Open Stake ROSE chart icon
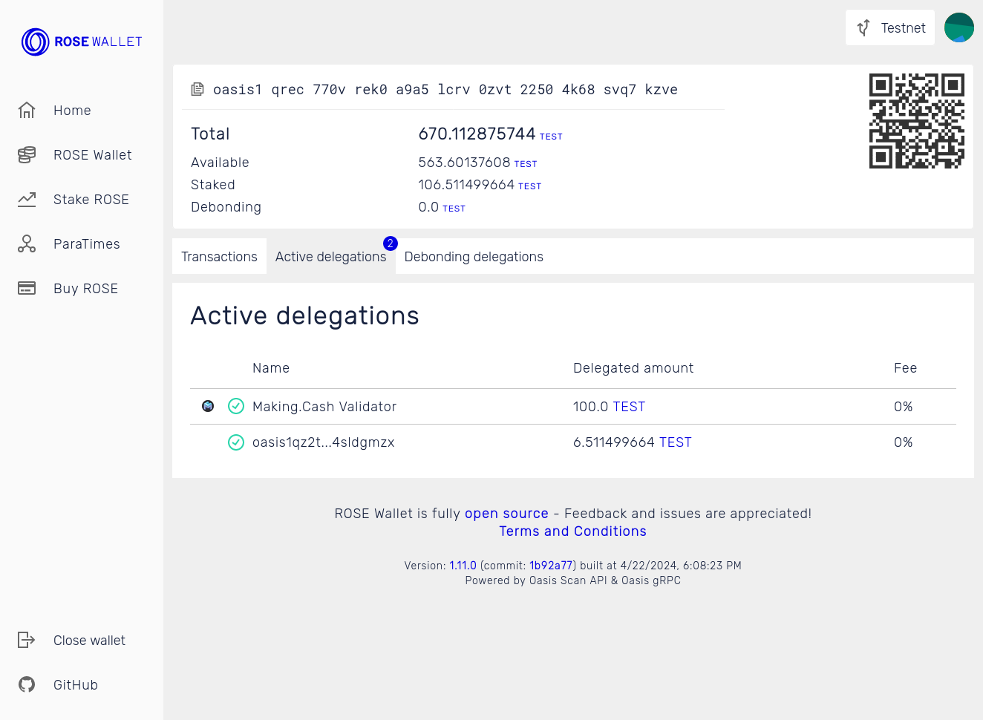Image resolution: width=983 pixels, height=720 pixels. click(27, 200)
